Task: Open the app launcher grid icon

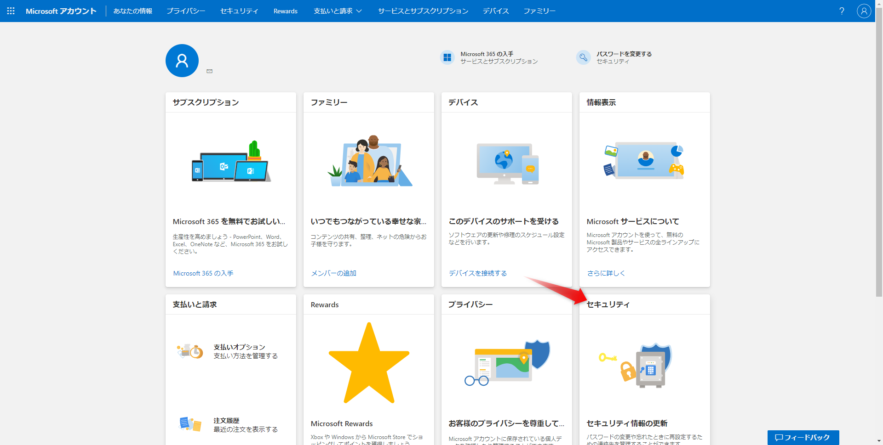Action: point(11,11)
